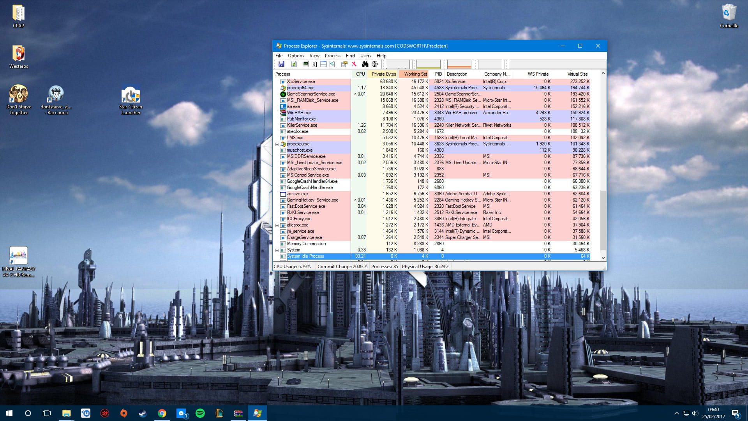
Task: Select the muachost.exe process row
Action: pos(432,150)
